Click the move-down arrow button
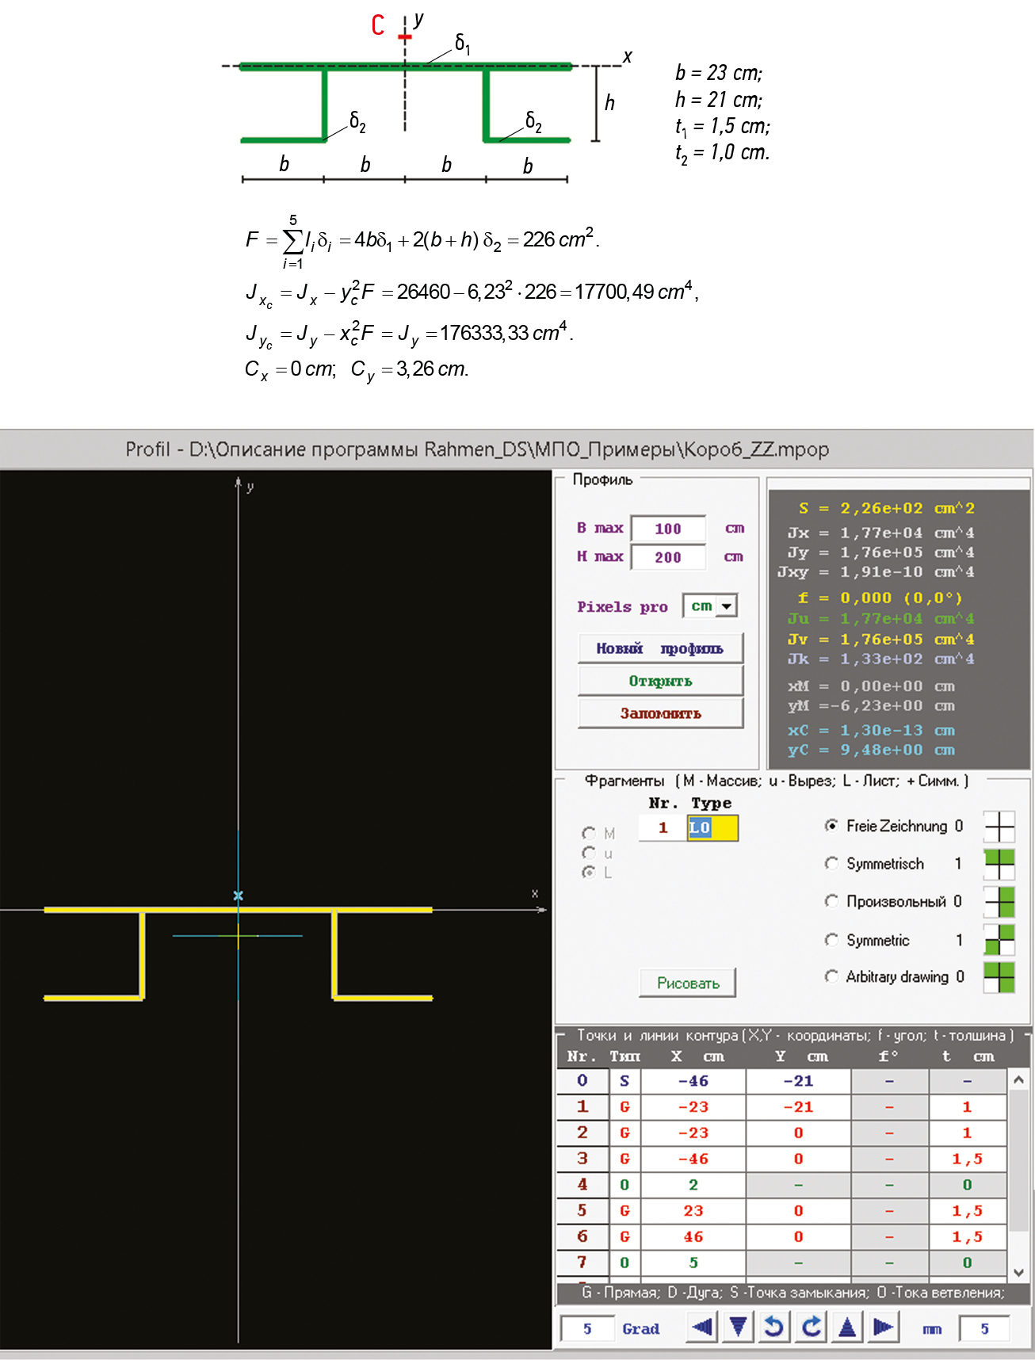The image size is (1035, 1360). point(738,1327)
